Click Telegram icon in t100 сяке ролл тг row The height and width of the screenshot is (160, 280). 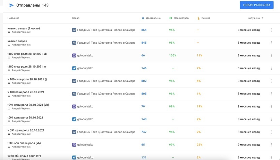[x=74, y=68]
